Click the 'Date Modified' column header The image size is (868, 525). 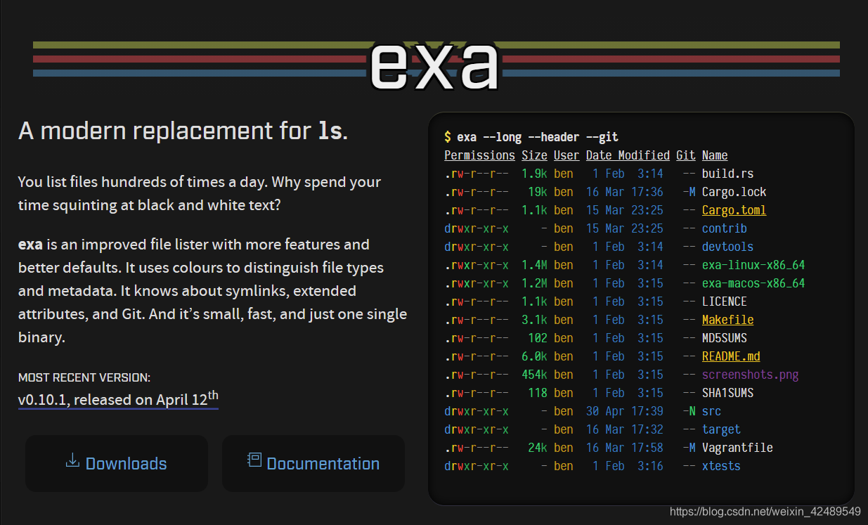pos(628,155)
